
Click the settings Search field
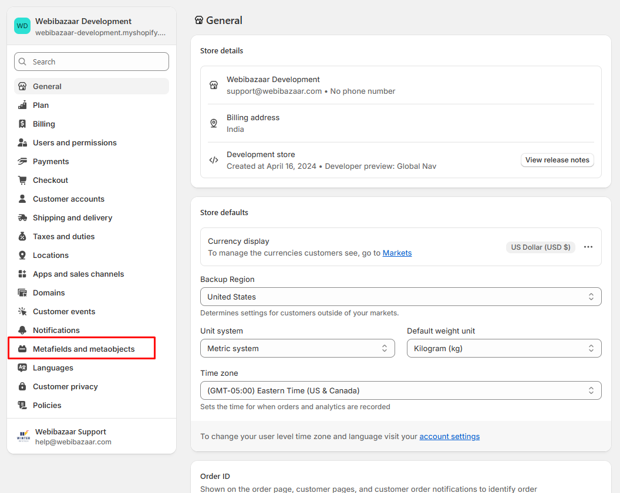[92, 62]
